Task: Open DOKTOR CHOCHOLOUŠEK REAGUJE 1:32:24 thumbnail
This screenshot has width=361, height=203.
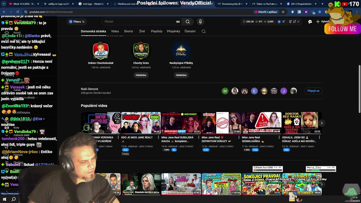Action: tap(221, 184)
